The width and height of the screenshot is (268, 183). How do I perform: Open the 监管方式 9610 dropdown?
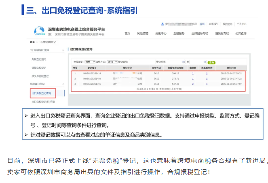(113, 62)
